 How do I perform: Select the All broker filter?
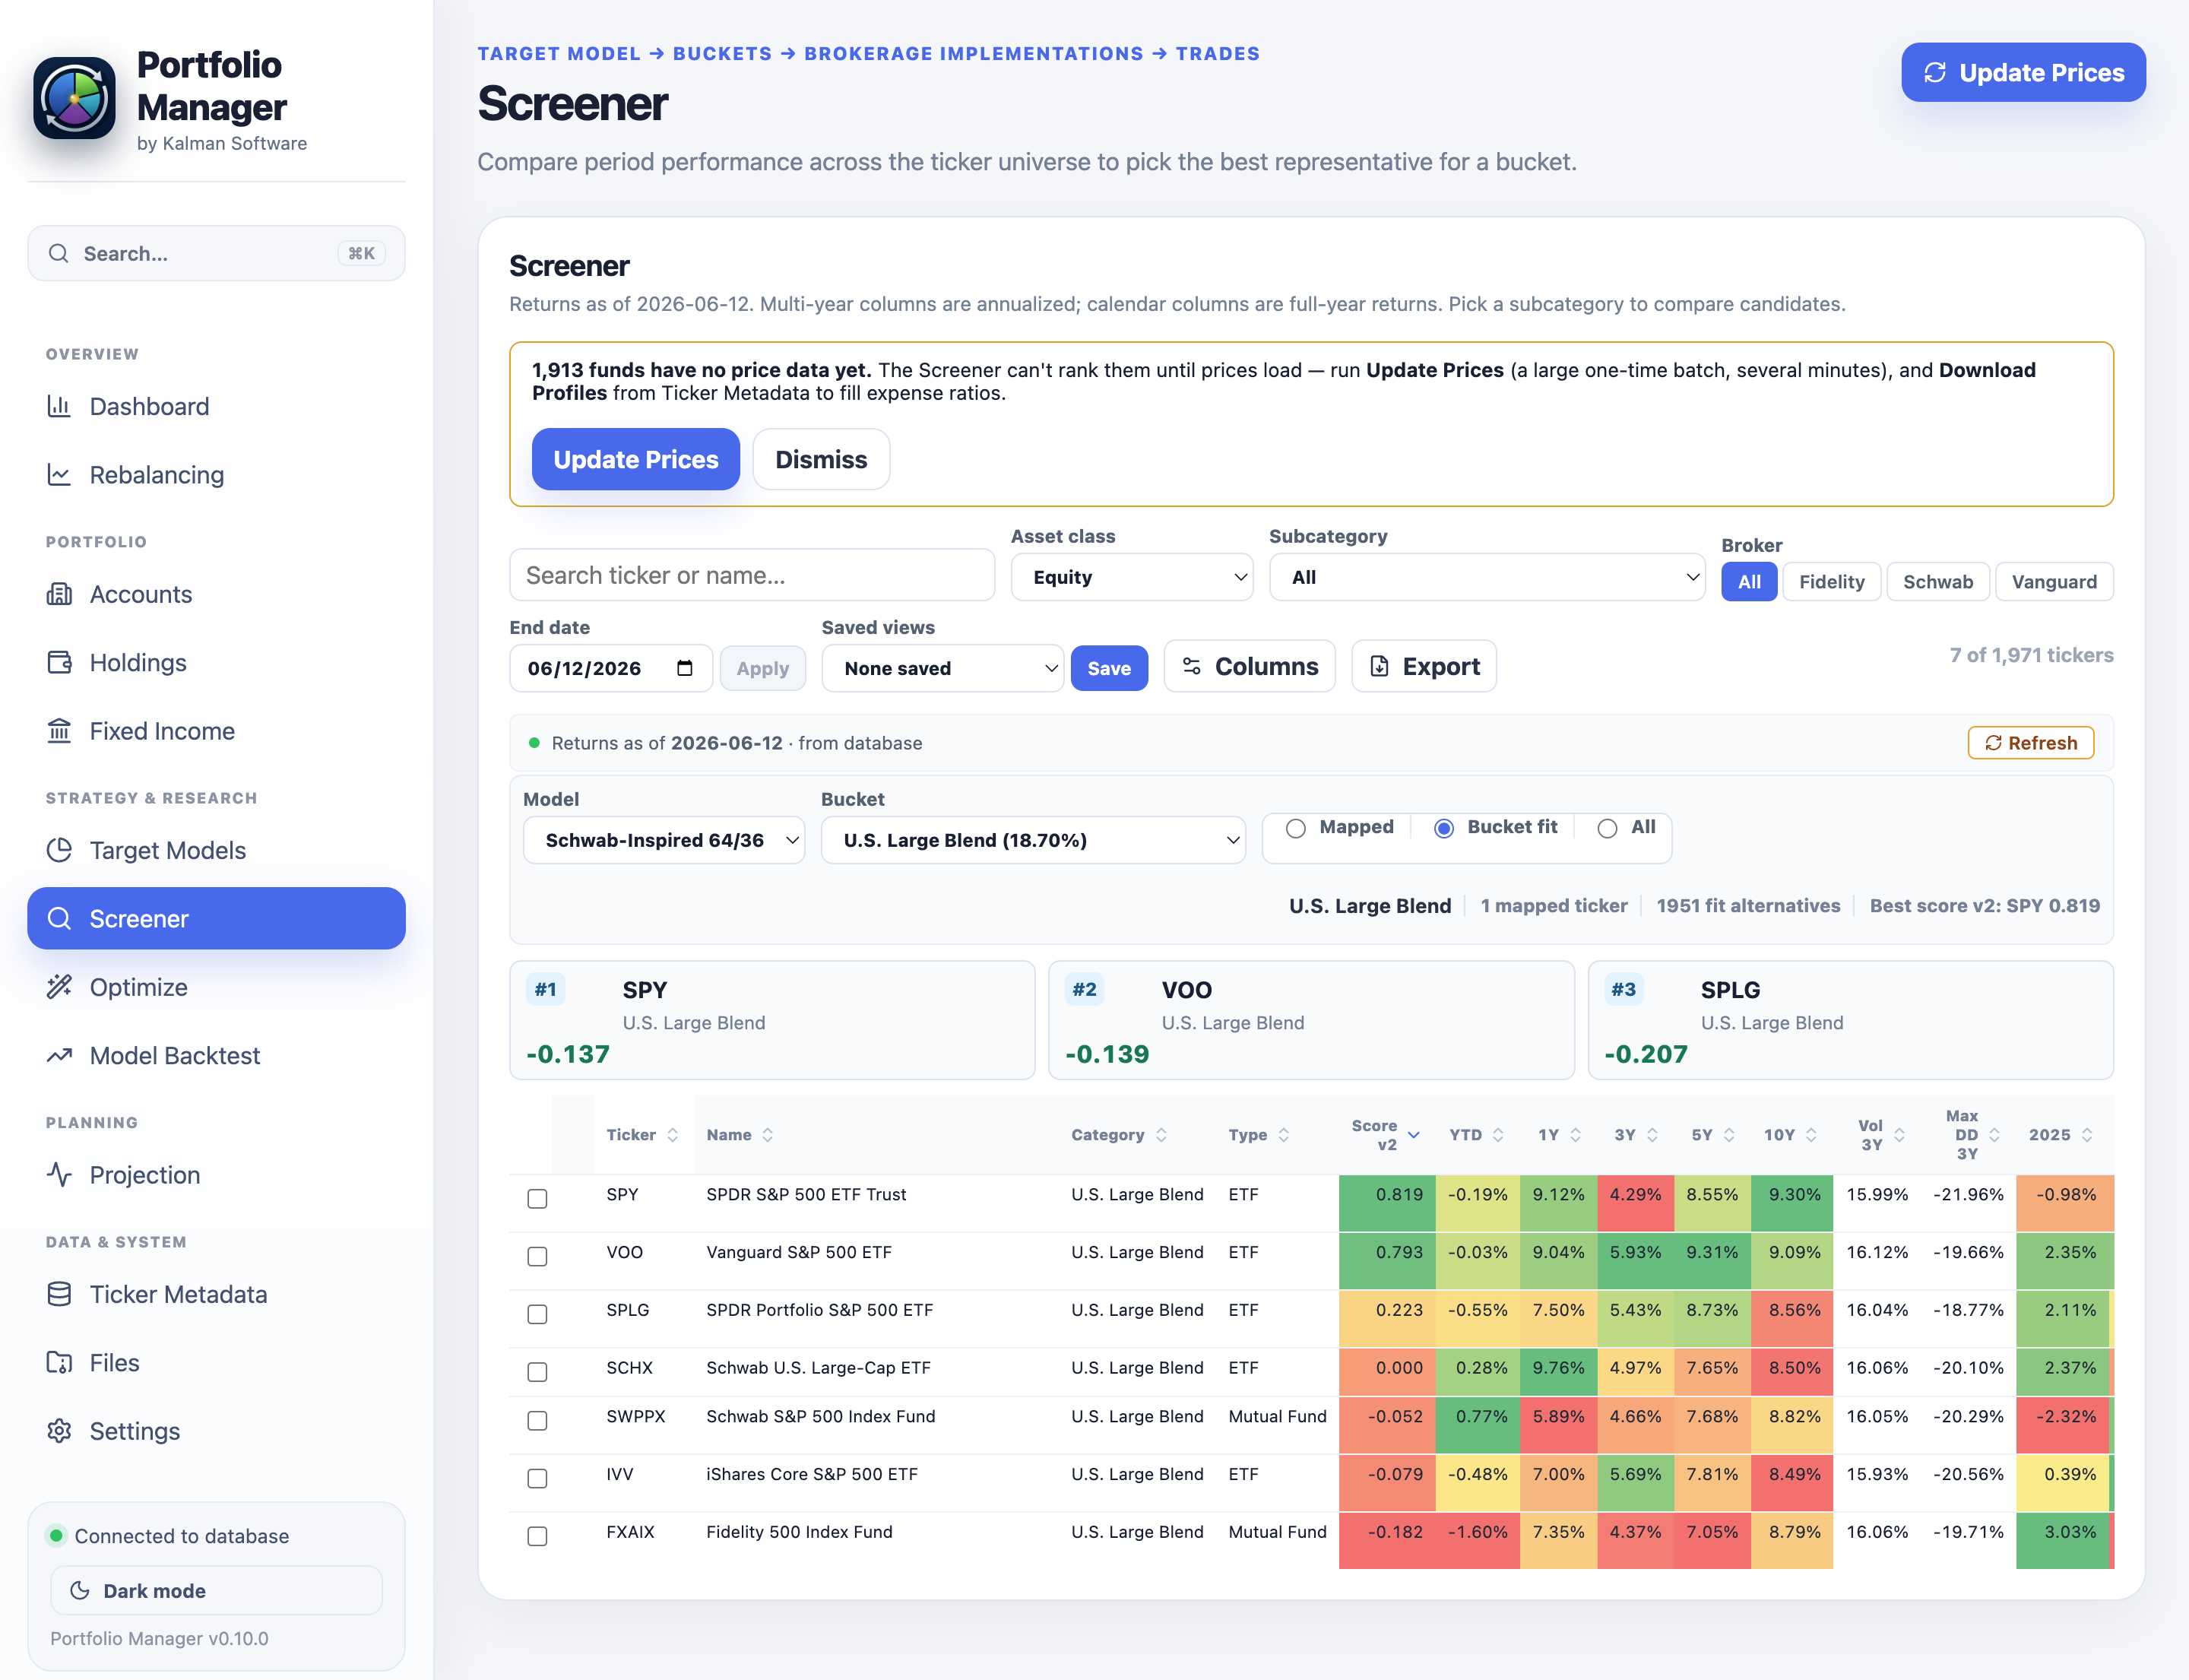pos(1749,582)
